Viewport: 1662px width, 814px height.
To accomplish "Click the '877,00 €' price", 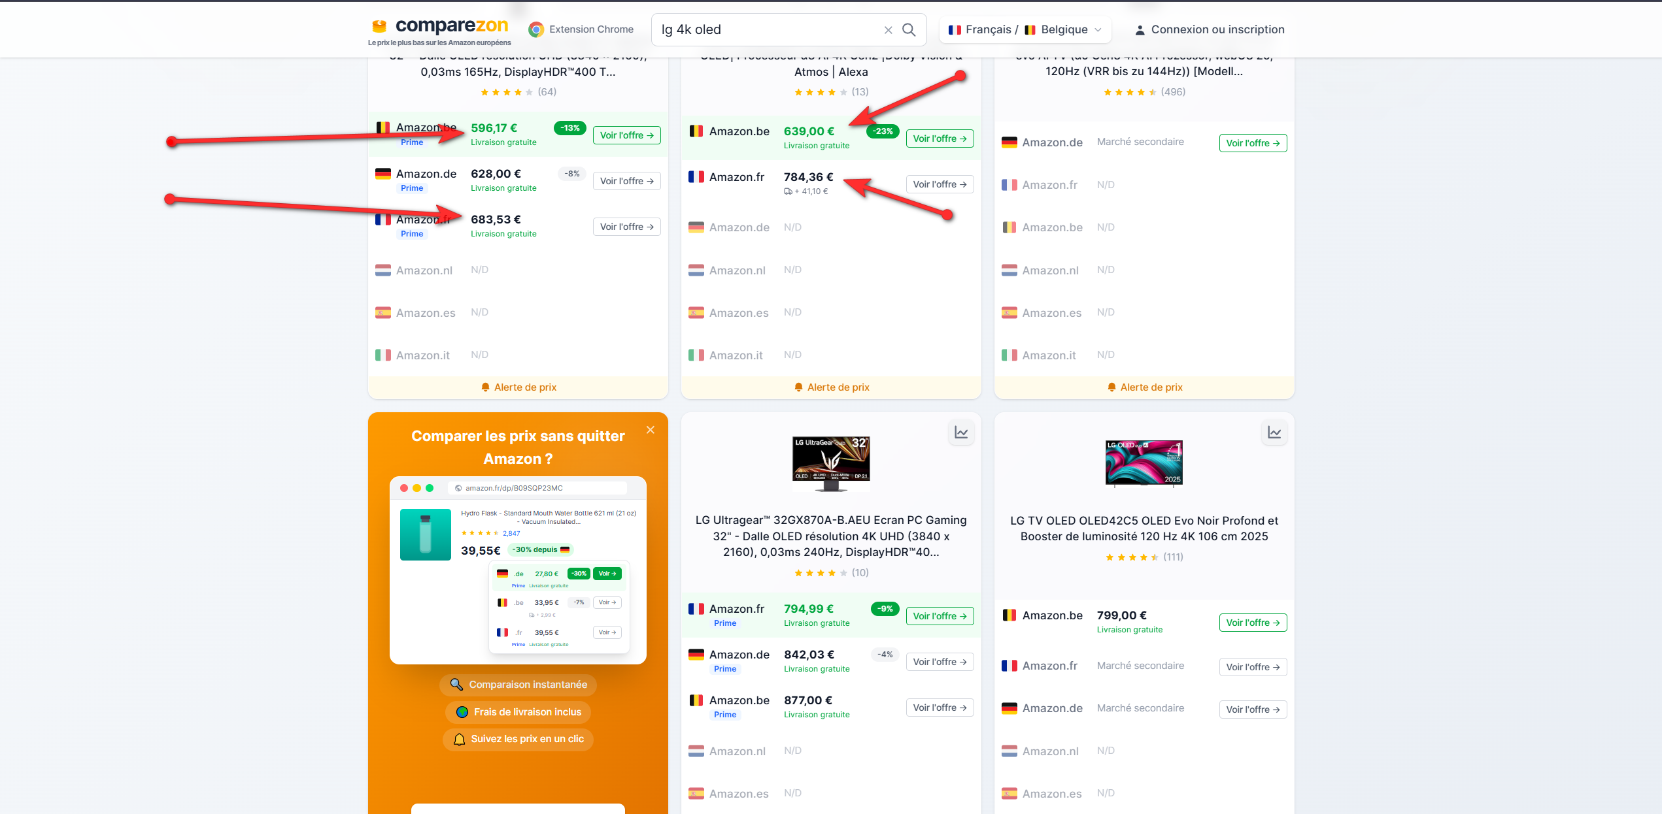I will (808, 700).
